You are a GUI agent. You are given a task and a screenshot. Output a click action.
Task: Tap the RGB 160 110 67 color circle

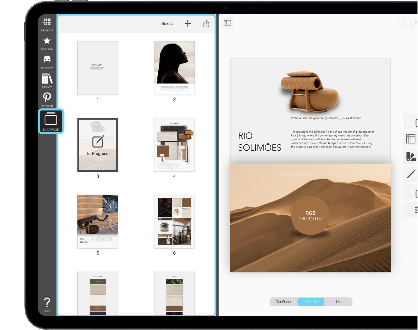[311, 216]
